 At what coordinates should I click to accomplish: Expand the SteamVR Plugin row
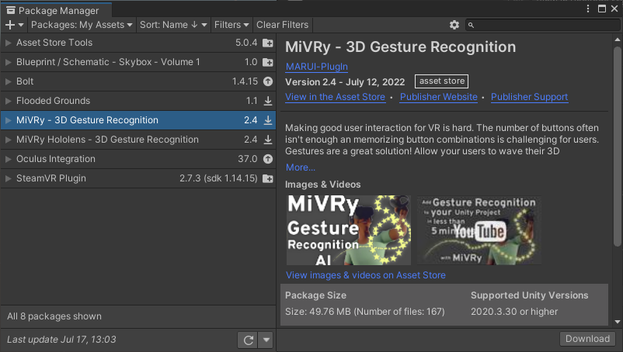(8, 178)
